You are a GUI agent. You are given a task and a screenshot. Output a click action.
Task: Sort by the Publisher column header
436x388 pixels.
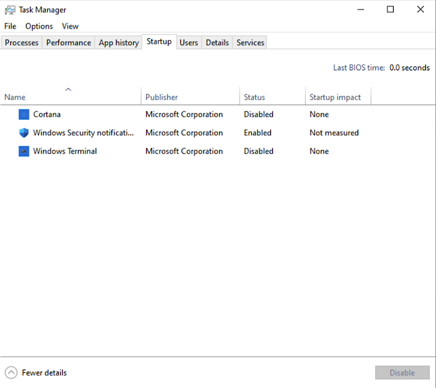tap(190, 96)
